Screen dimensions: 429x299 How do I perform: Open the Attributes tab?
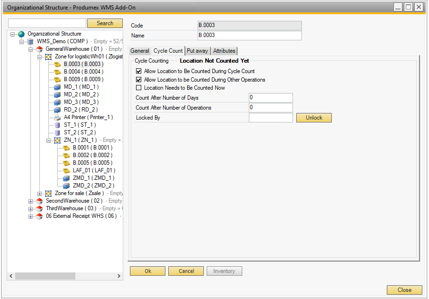coord(224,51)
